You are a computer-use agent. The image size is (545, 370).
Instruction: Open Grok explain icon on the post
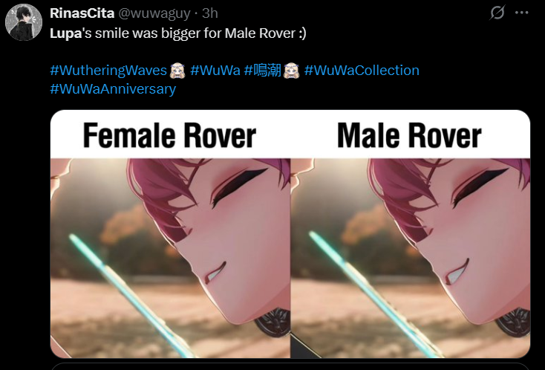click(497, 13)
